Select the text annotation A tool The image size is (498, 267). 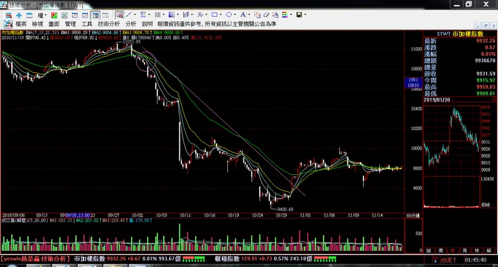point(243,14)
